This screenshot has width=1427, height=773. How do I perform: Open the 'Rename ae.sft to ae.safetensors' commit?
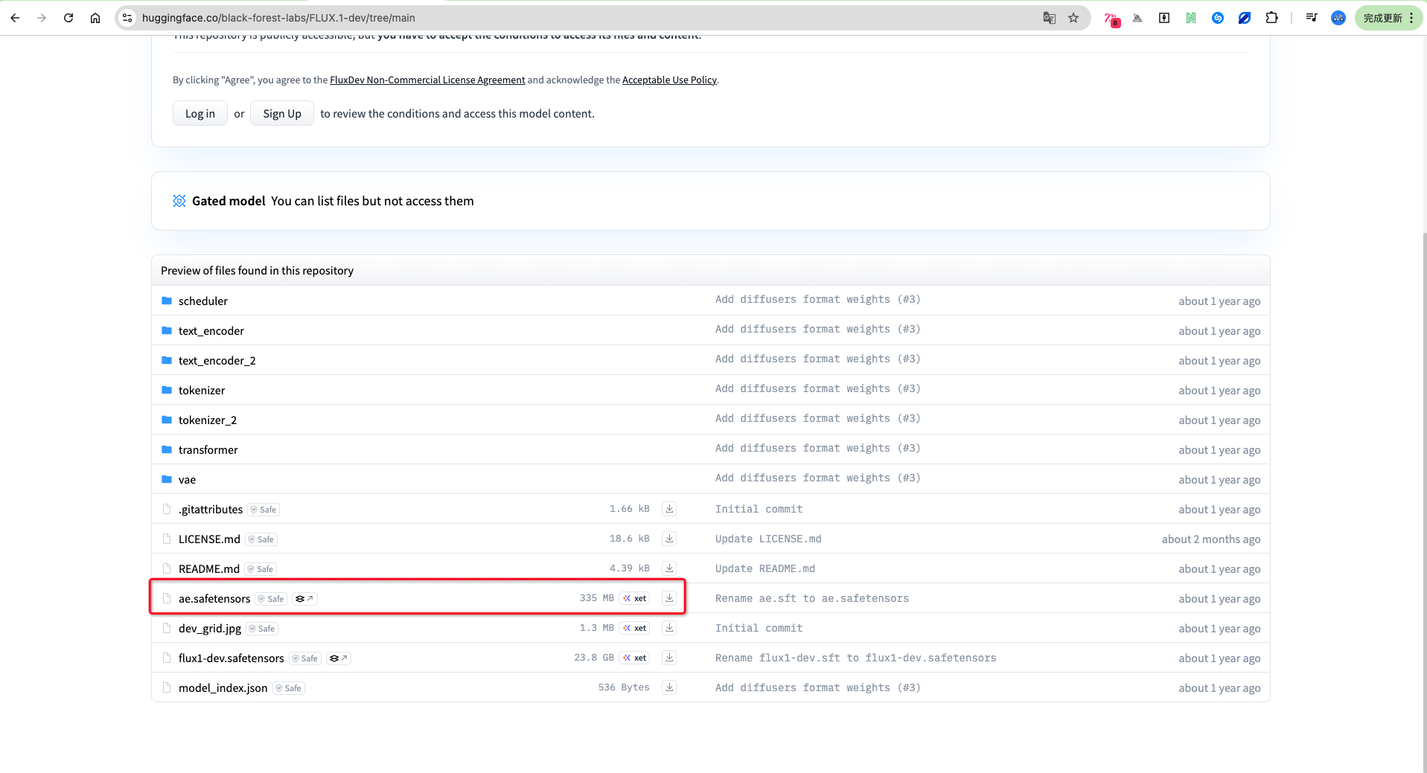(x=812, y=598)
